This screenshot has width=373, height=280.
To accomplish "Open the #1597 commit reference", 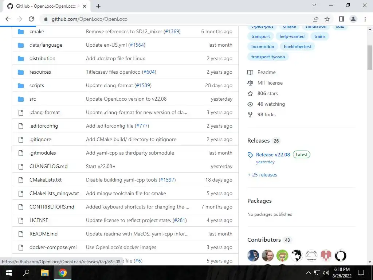I will tap(168, 180).
